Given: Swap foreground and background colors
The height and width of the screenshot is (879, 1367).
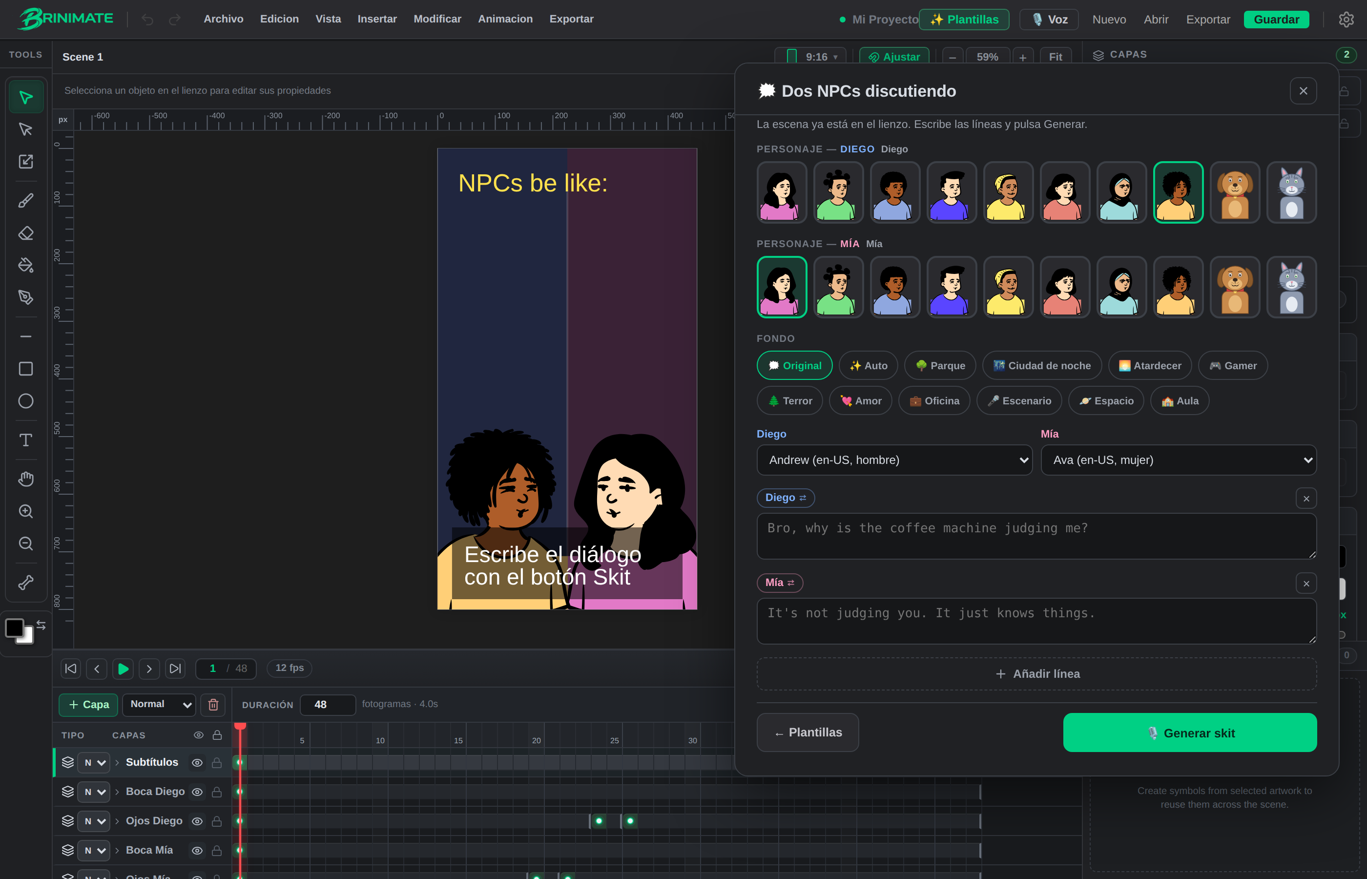Looking at the screenshot, I should pyautogui.click(x=41, y=625).
